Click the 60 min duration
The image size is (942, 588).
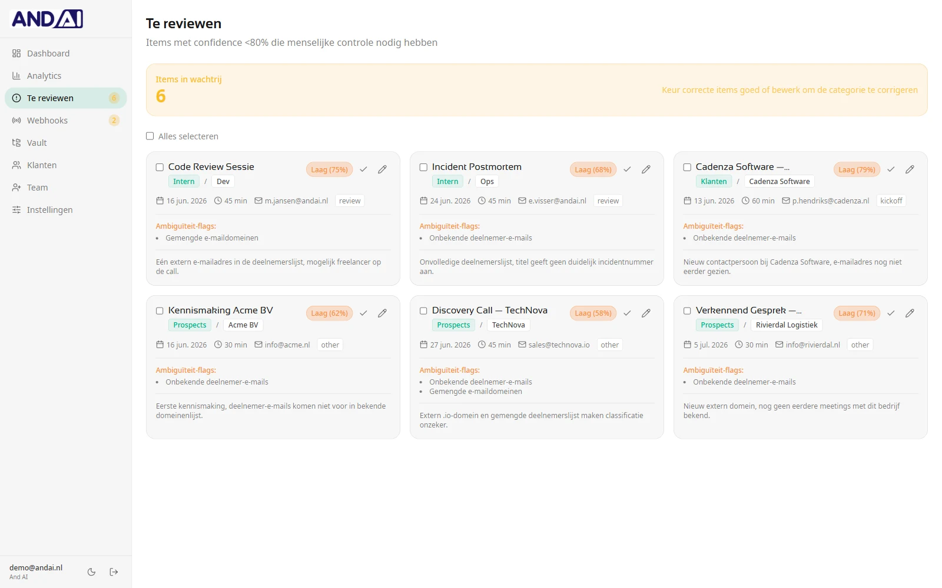(763, 201)
